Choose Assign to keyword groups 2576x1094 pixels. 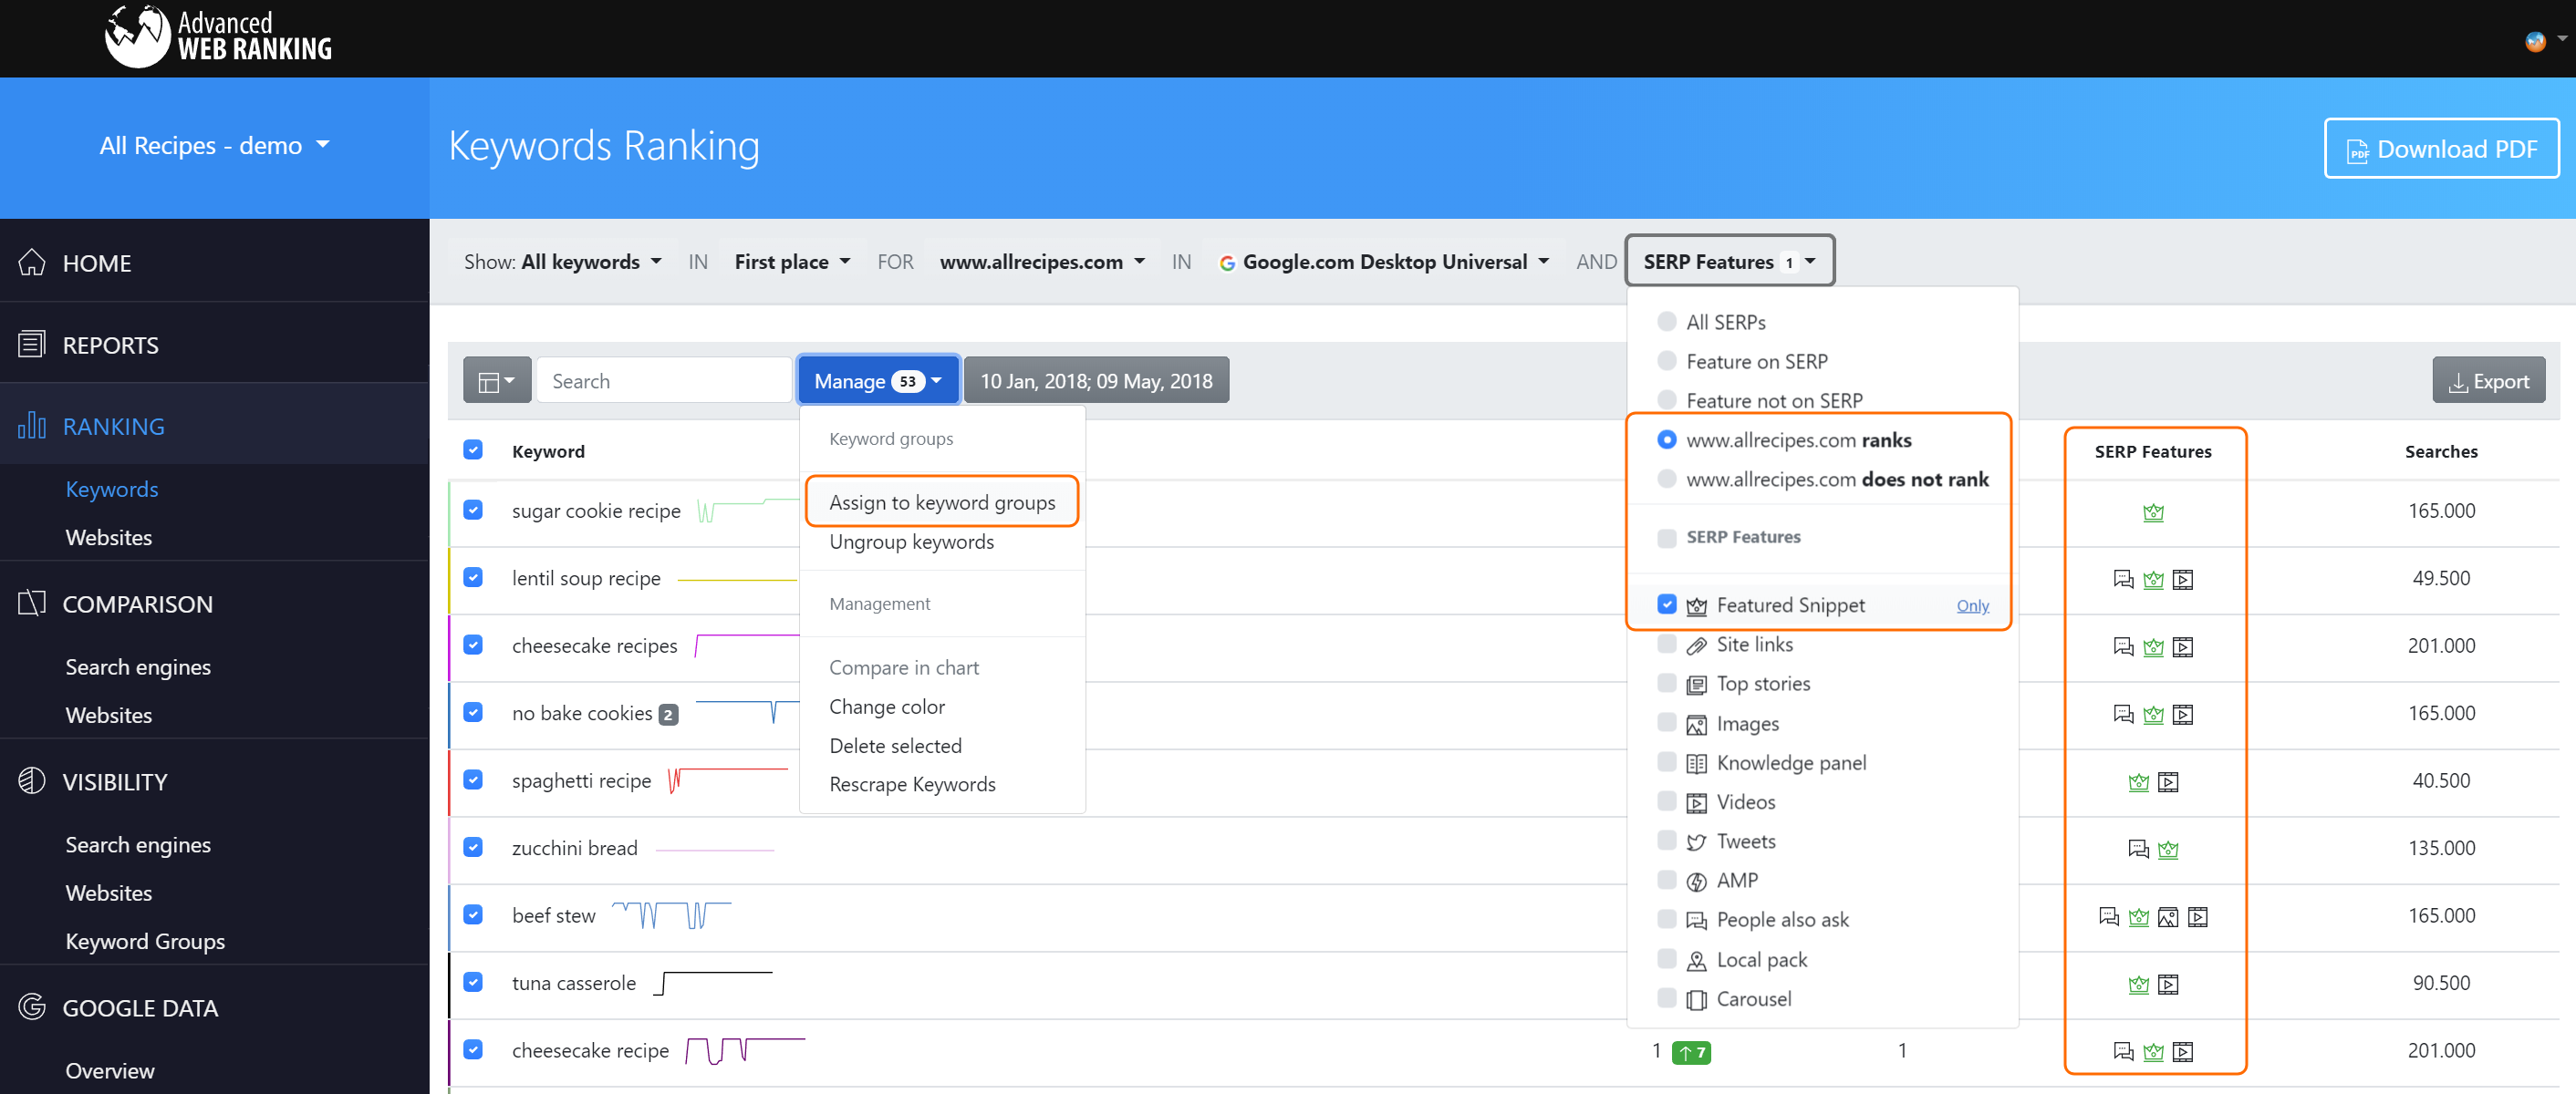[942, 501]
